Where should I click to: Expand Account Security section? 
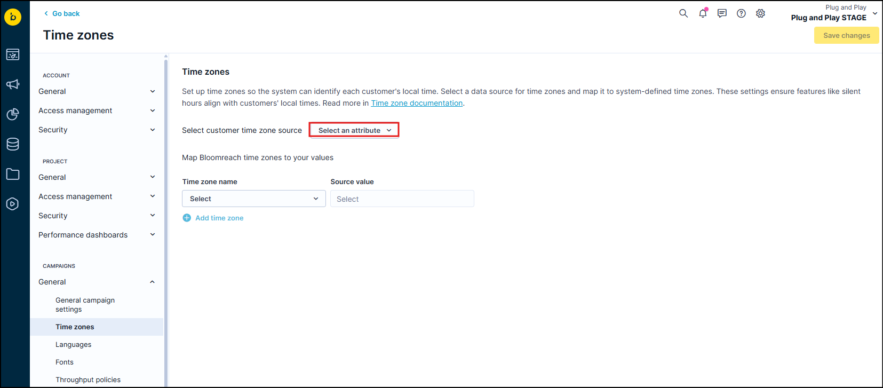click(x=97, y=130)
